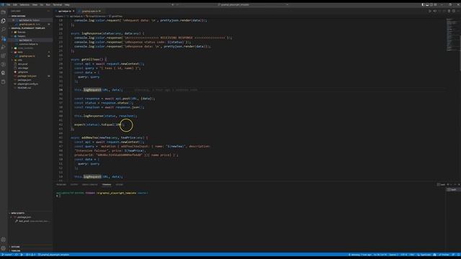This screenshot has height=259, width=461.
Task: Open errors and warnings status bar counter
Action: pyautogui.click(x=30, y=255)
